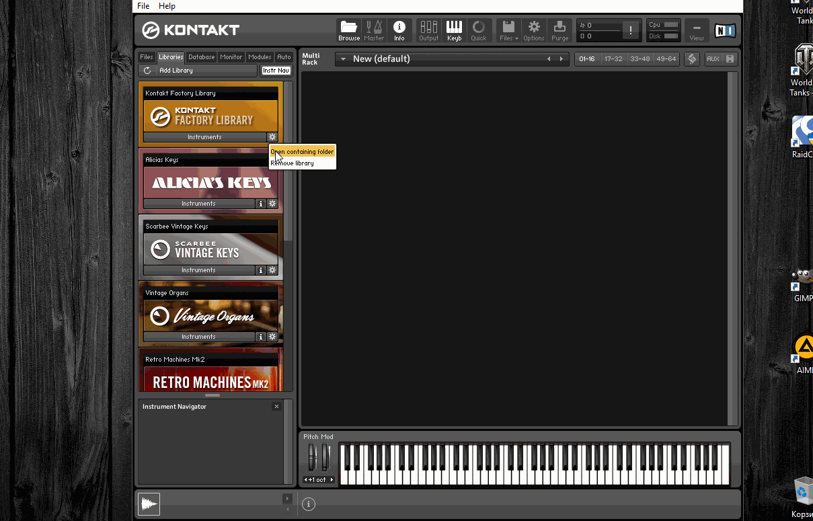
Task: Switch to the Files tab
Action: point(147,57)
